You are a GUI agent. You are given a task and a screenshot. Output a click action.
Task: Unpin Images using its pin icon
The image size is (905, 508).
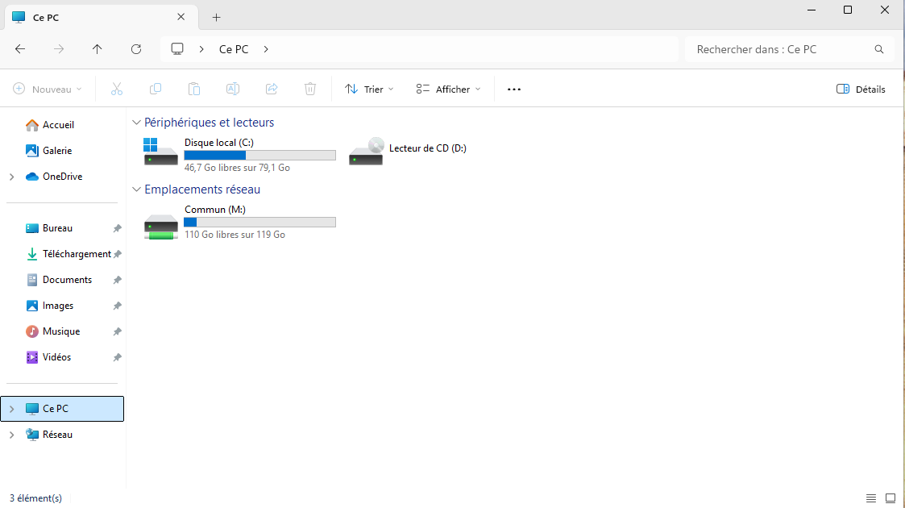point(117,306)
